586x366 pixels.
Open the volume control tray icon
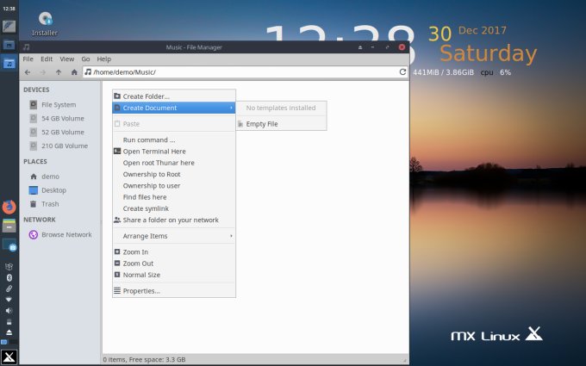[9, 311]
